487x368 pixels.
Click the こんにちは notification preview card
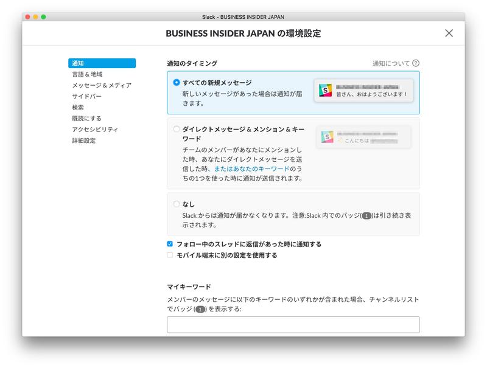pos(363,137)
